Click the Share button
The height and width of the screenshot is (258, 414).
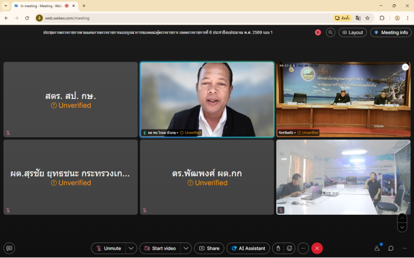point(209,248)
